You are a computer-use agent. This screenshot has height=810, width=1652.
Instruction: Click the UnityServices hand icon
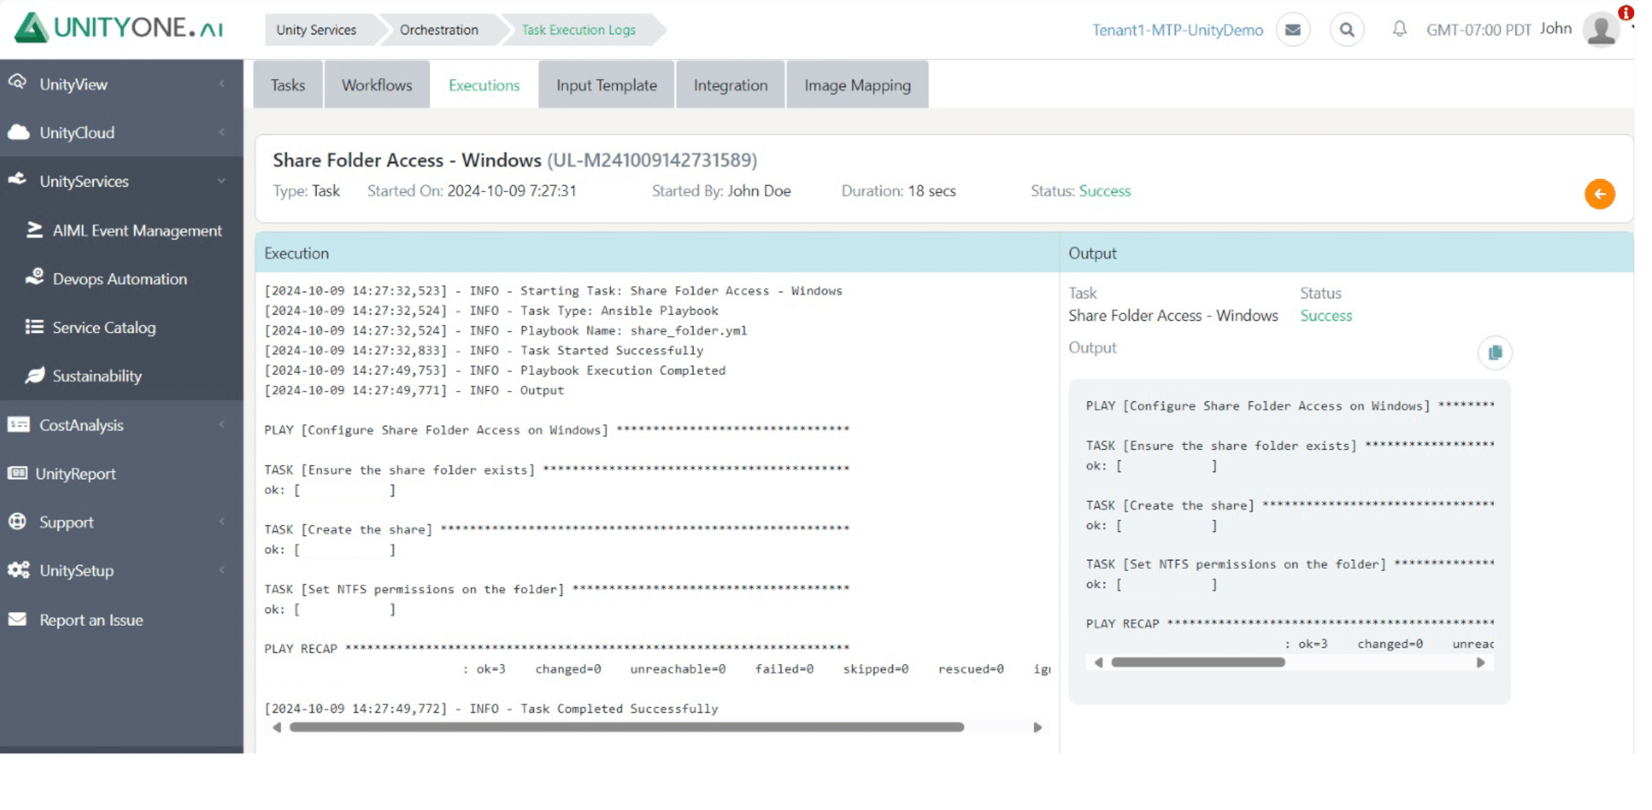point(18,180)
